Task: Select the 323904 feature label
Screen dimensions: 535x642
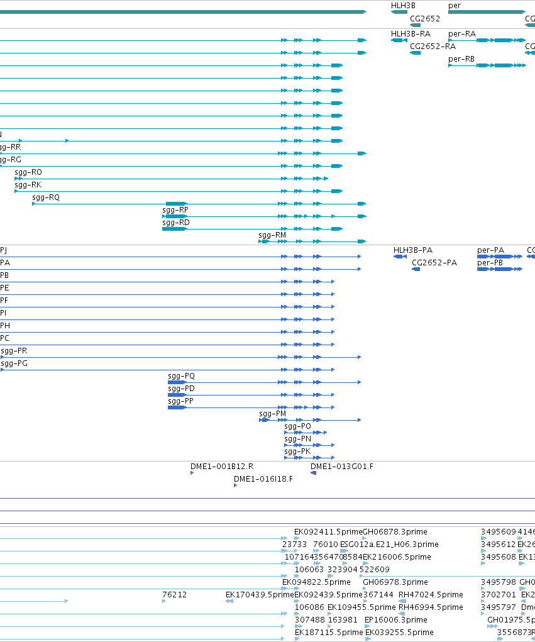Action: tap(343, 570)
